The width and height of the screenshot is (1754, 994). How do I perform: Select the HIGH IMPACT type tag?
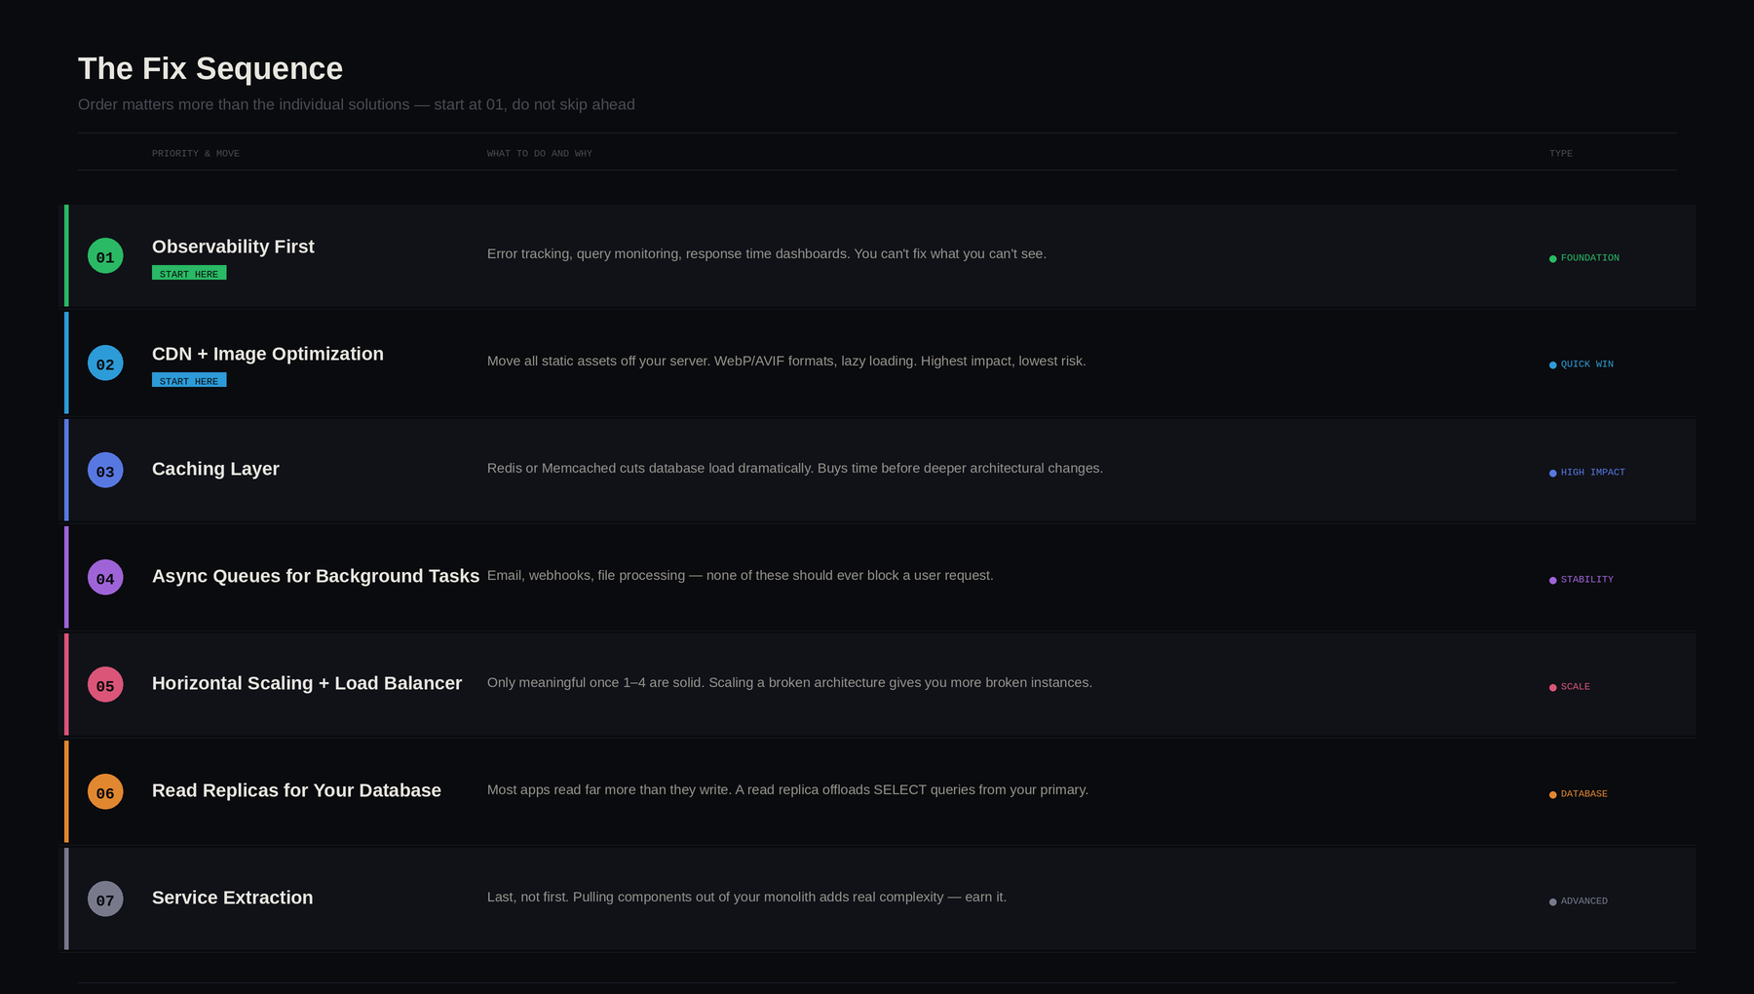point(1592,473)
